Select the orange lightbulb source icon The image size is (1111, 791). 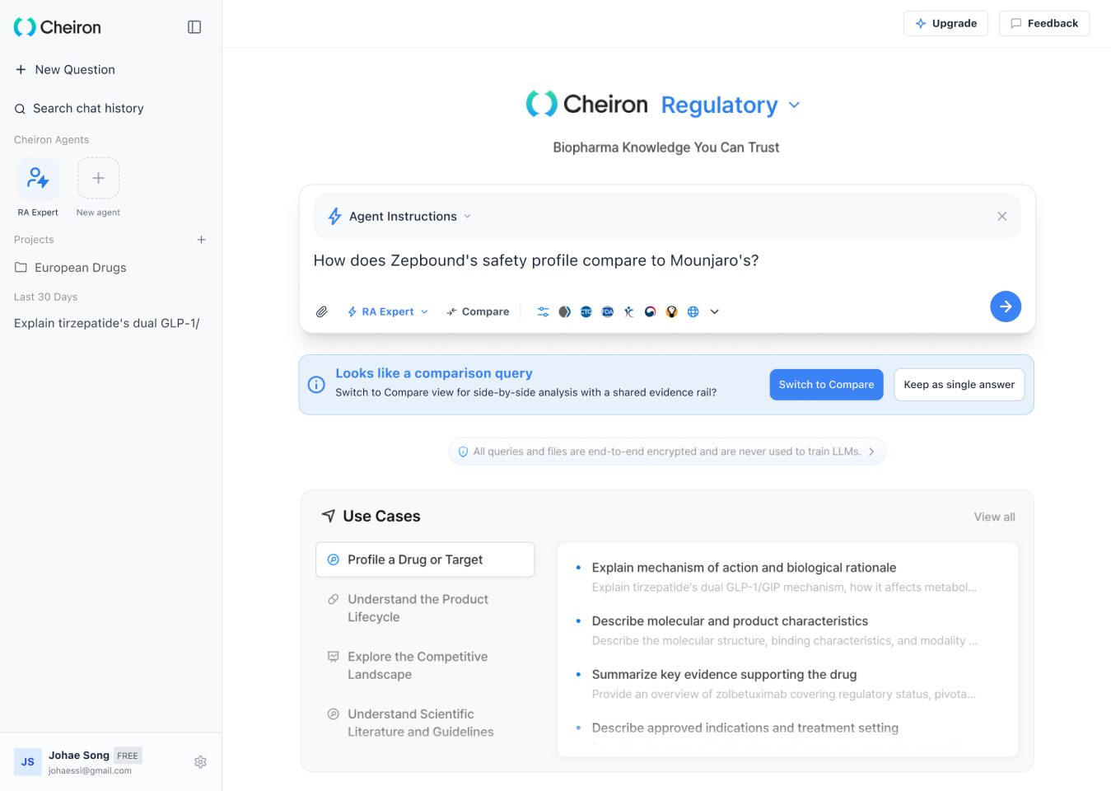[672, 311]
